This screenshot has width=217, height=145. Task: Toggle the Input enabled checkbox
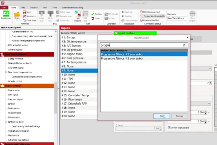pyautogui.click(x=116, y=33)
